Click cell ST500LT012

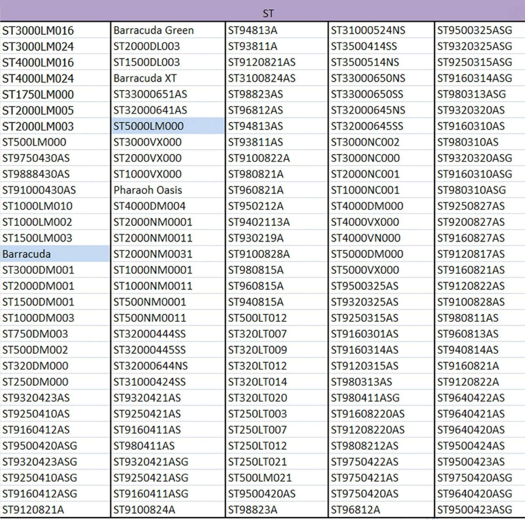click(277, 318)
